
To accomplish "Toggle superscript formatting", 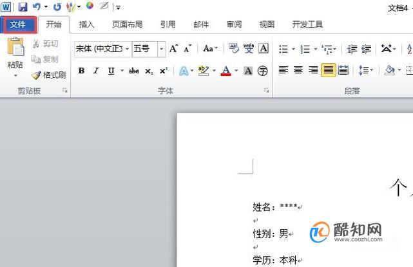I will [x=163, y=71].
